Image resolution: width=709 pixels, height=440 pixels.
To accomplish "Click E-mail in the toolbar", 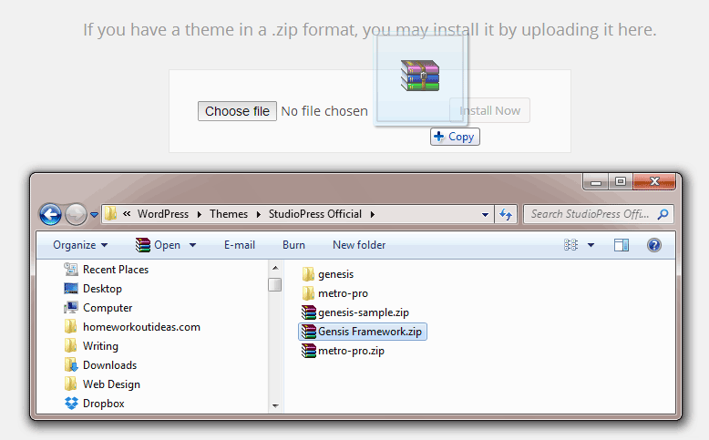I will [x=240, y=245].
